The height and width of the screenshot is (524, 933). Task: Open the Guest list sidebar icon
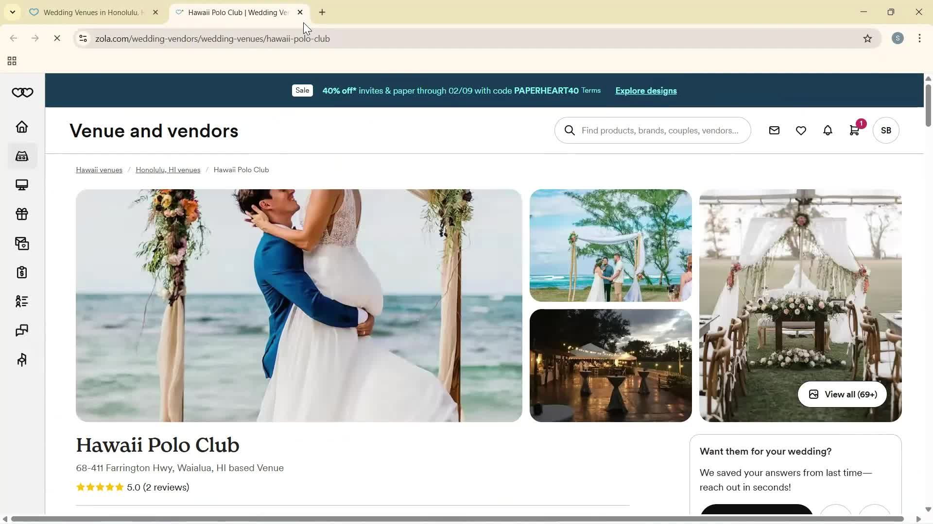[x=21, y=301]
